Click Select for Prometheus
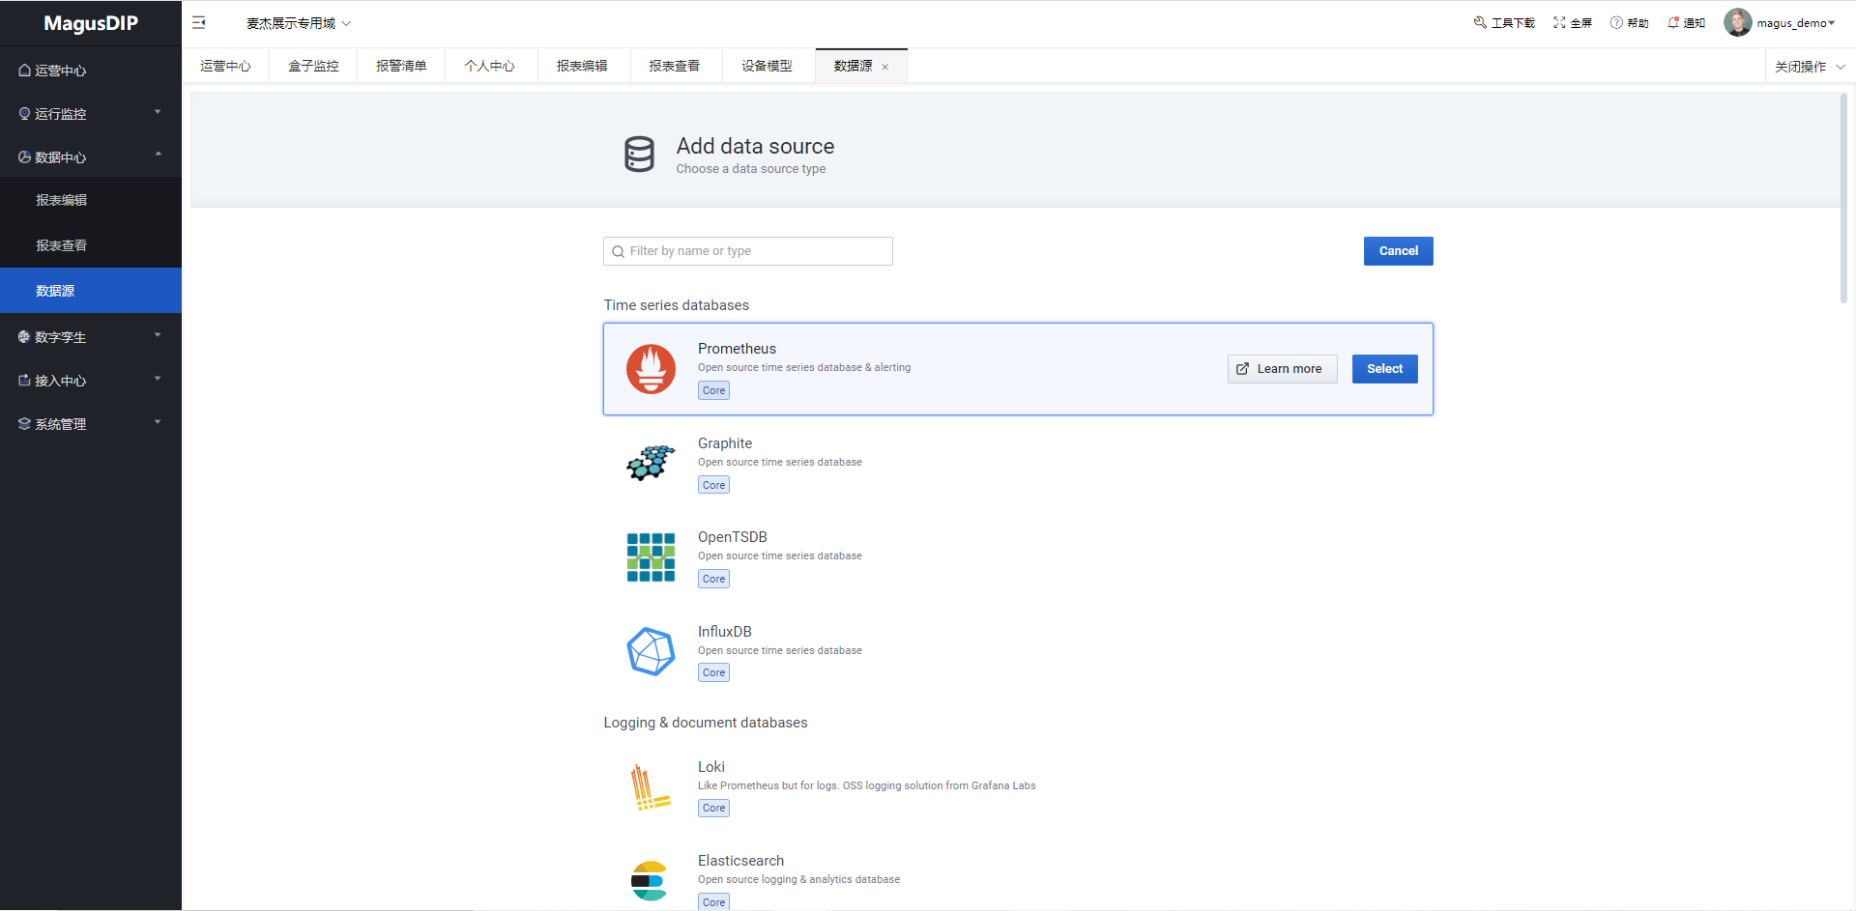The width and height of the screenshot is (1856, 911). (x=1384, y=369)
